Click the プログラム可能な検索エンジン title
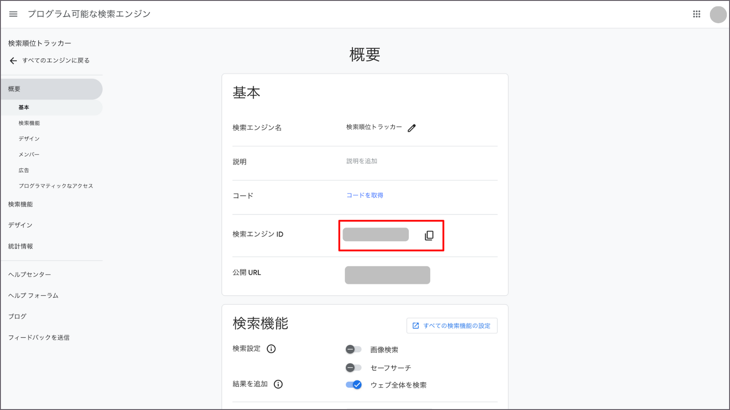The width and height of the screenshot is (730, 410). 89,14
